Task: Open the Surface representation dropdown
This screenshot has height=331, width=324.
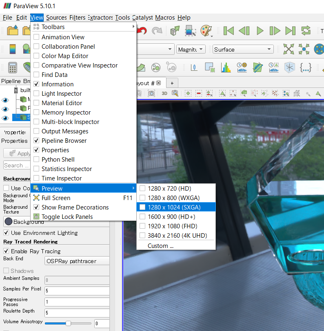Action: [243, 50]
